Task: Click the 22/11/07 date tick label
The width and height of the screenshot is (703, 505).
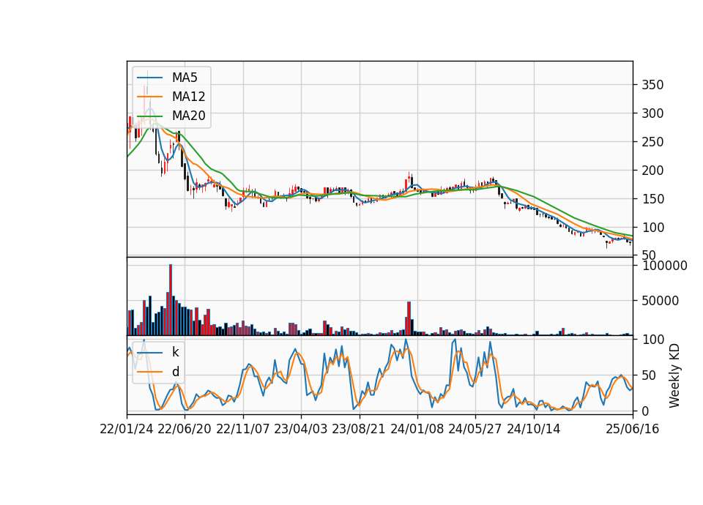Action: pos(243,429)
